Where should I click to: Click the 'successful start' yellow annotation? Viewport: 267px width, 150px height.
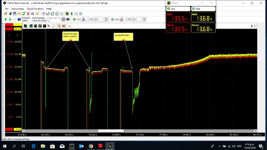click(x=123, y=36)
